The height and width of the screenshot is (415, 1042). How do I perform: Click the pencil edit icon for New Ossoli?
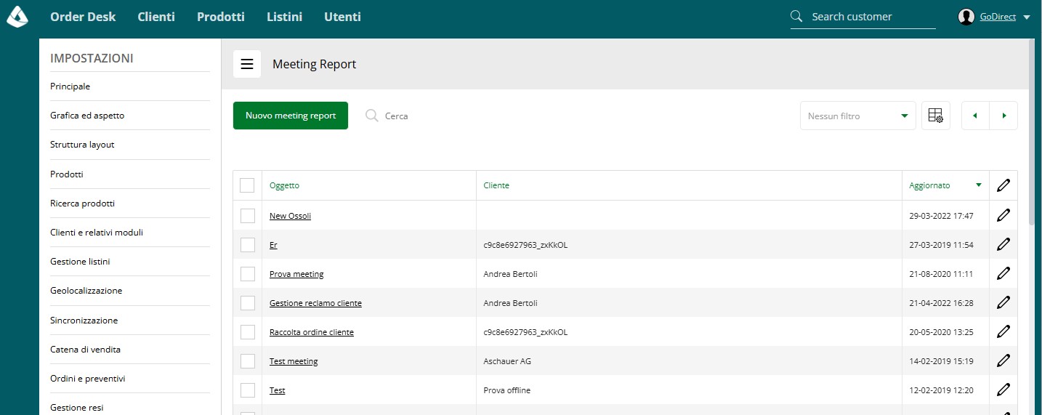[1003, 215]
